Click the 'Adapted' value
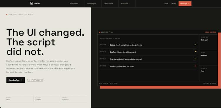This screenshot has height=108, width=221. point(204,56)
